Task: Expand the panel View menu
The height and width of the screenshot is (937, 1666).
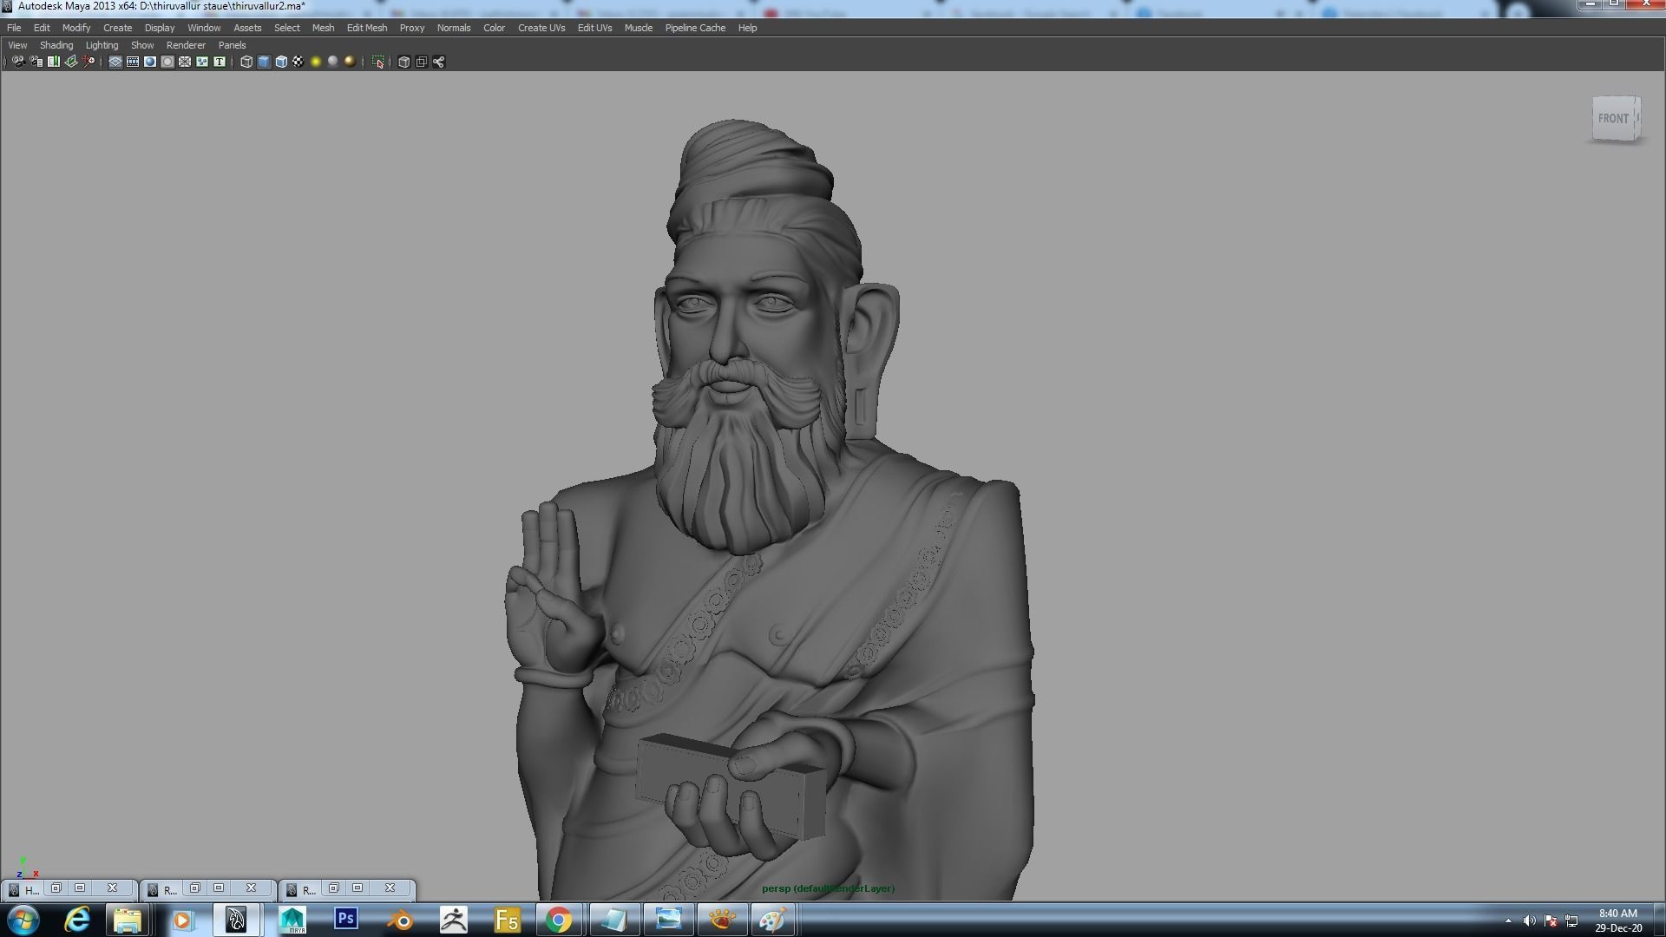Action: pyautogui.click(x=17, y=45)
